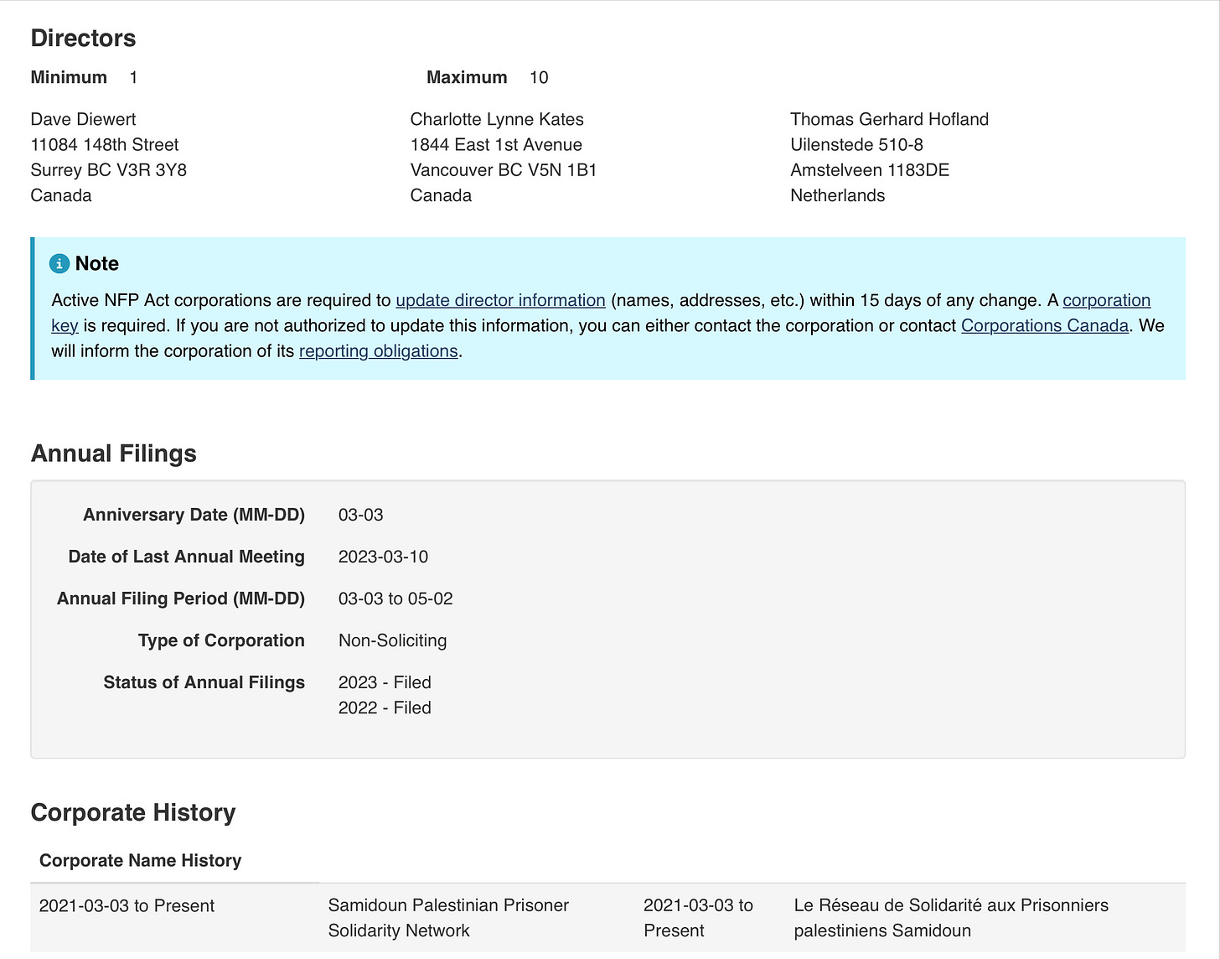Click the Corporate Name History header
Image resolution: width=1220 pixels, height=959 pixels.
pyautogui.click(x=140, y=860)
